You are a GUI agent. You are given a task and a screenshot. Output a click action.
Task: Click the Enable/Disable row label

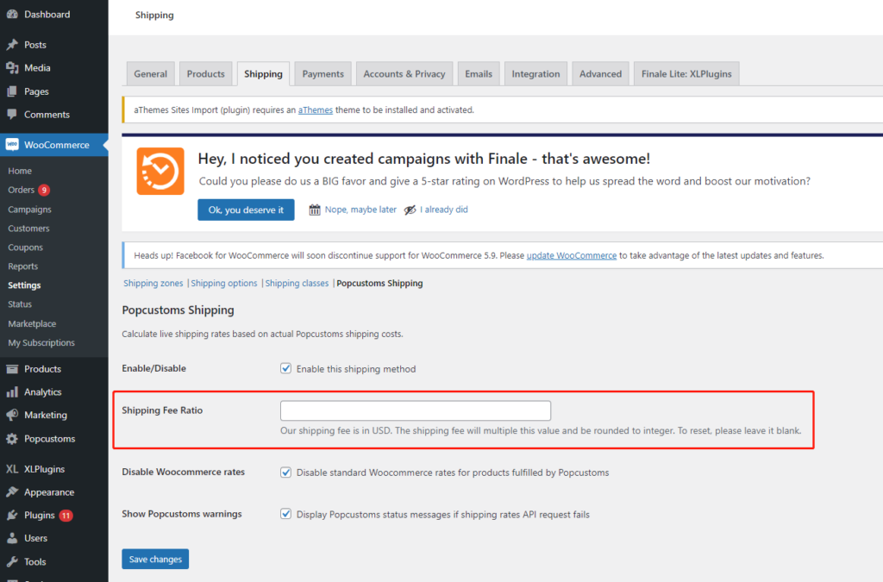153,368
